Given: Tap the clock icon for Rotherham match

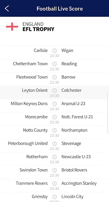Looking at the screenshot, I should [54, 157].
